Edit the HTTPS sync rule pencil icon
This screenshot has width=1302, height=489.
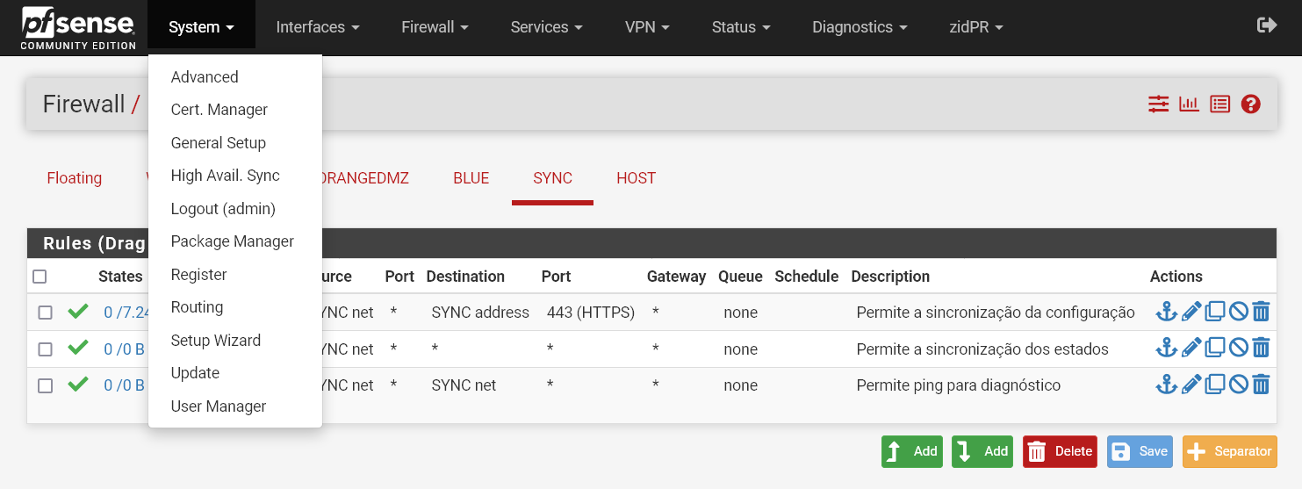1191,312
